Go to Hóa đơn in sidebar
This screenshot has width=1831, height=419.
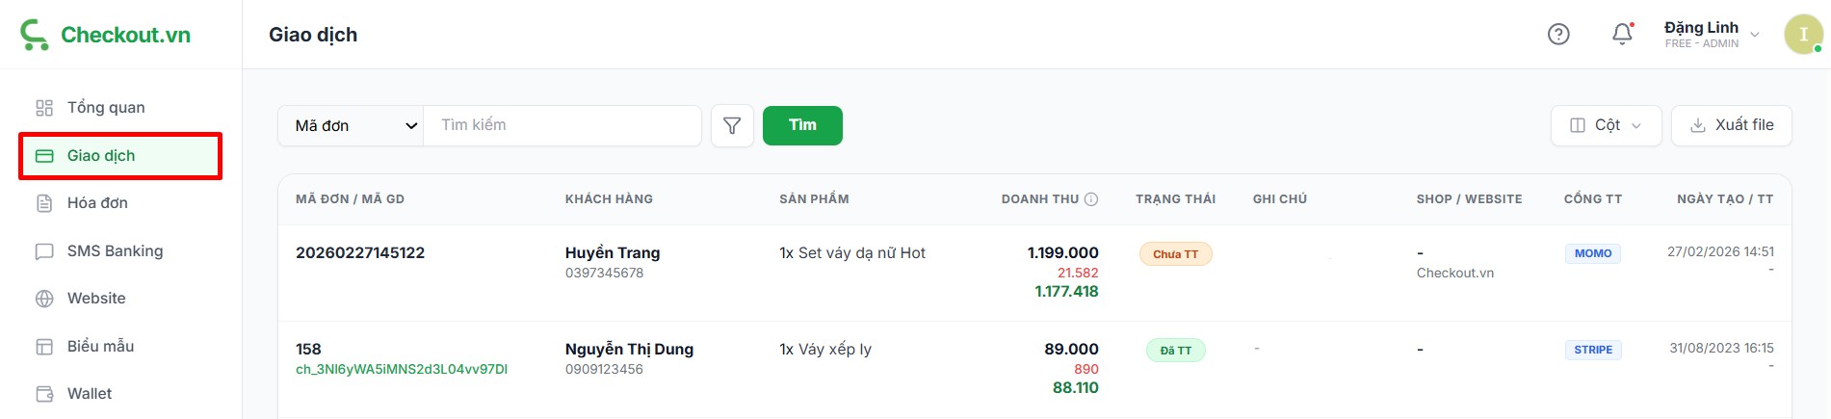[97, 203]
